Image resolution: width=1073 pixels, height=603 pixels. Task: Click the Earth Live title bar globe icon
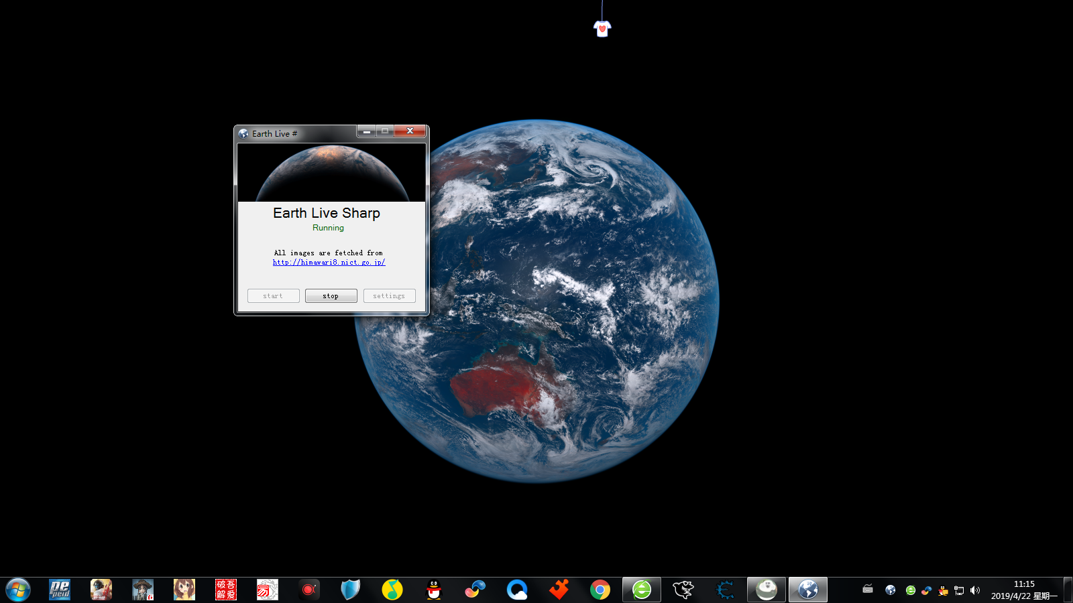(x=243, y=134)
